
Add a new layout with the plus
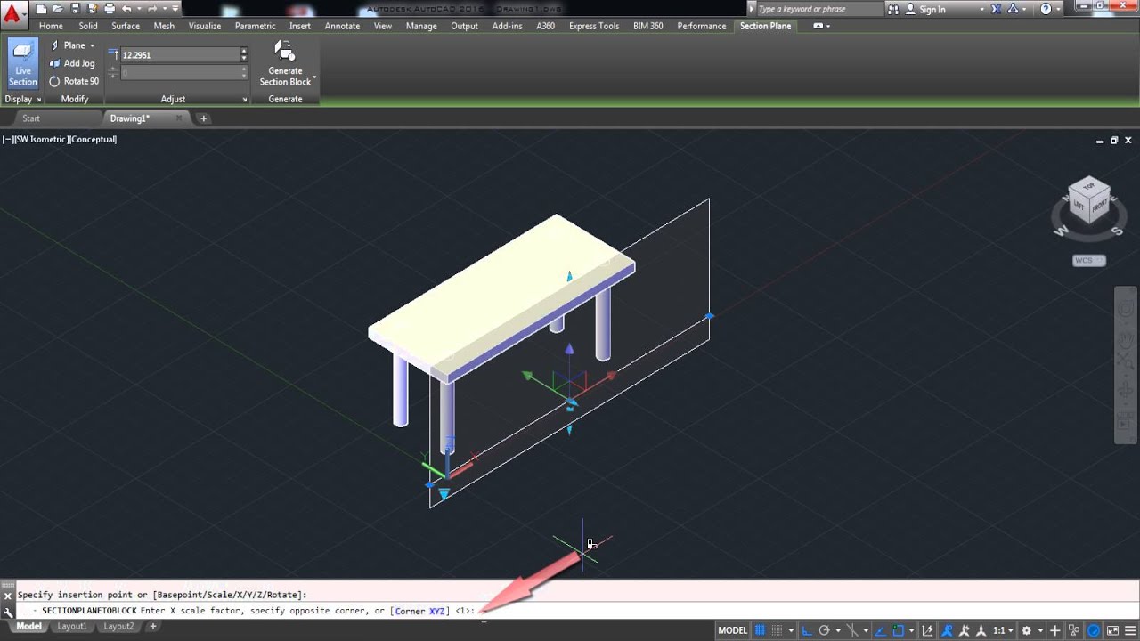click(x=152, y=627)
